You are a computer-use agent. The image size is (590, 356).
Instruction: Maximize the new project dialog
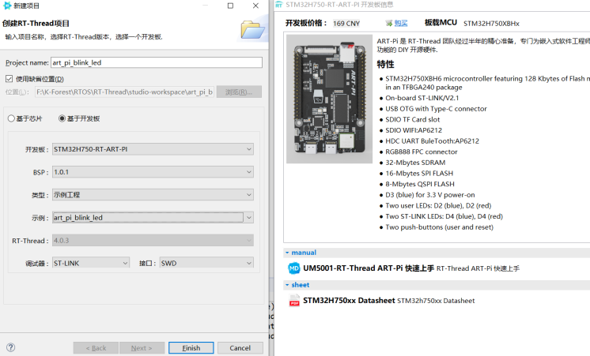(x=230, y=6)
